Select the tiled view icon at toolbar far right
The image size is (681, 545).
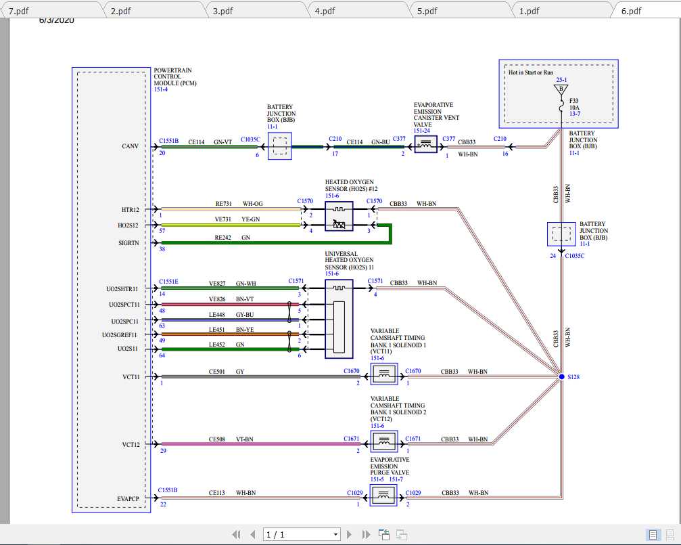click(x=402, y=534)
